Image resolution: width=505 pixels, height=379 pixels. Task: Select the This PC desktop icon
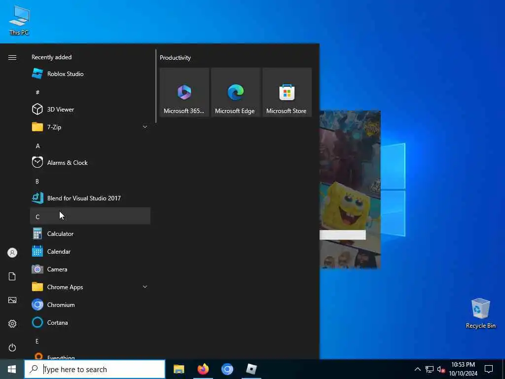coord(19,20)
